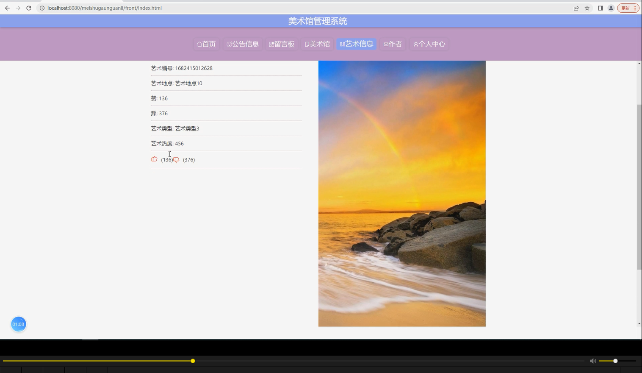Open the 留言板 menu item
The width and height of the screenshot is (642, 373).
coord(282,44)
